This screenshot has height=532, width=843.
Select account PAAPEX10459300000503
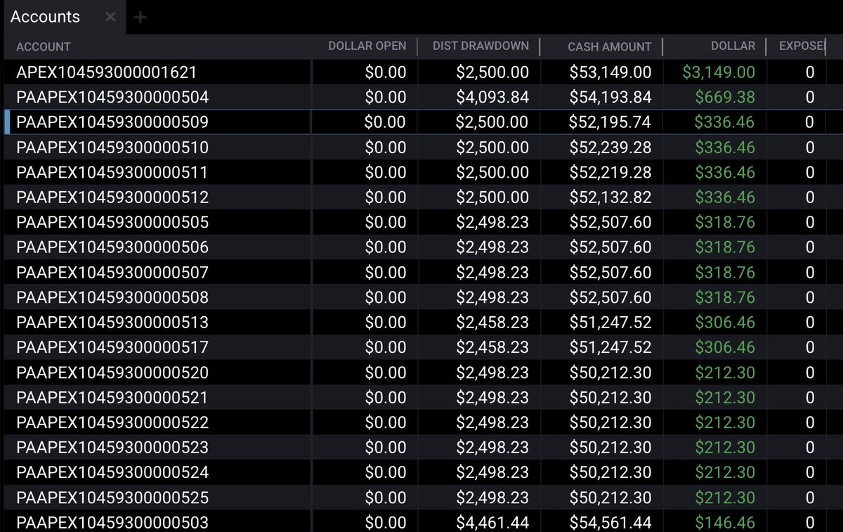(x=112, y=523)
